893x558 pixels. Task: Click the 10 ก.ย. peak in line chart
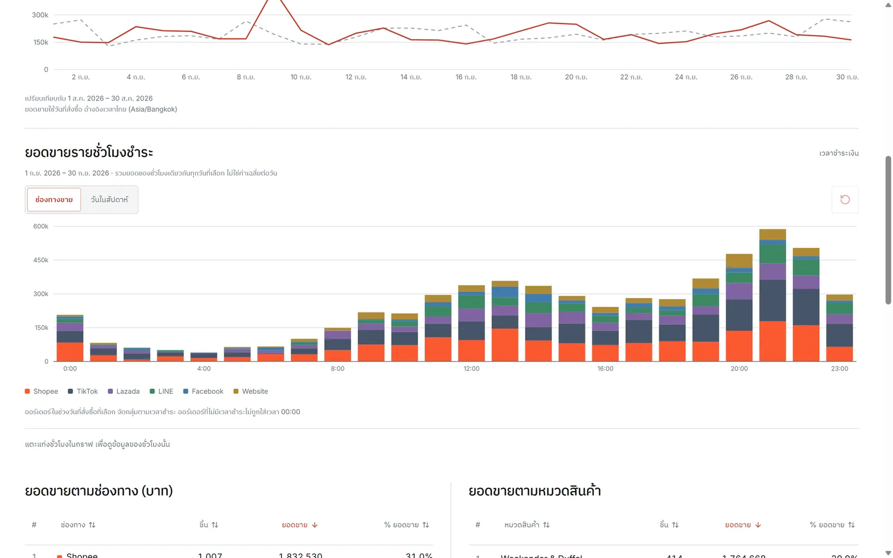pos(273,2)
